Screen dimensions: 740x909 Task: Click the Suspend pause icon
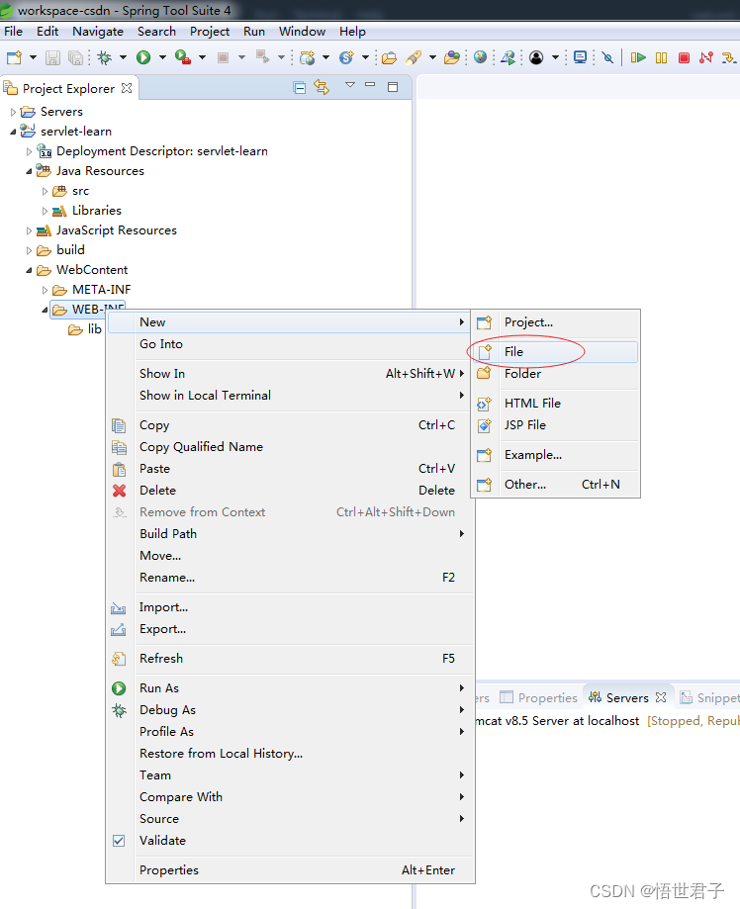tap(661, 57)
